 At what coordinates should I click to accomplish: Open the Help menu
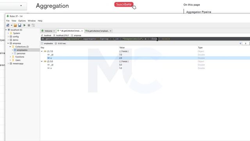[x=40, y=21]
